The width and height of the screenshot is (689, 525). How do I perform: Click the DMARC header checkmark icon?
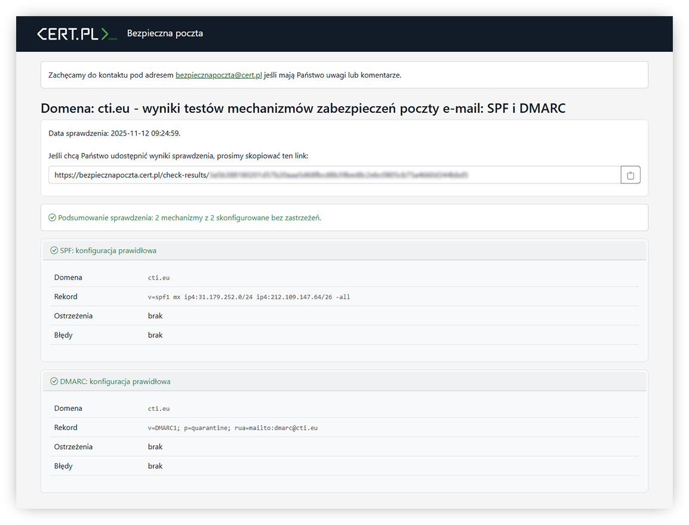pyautogui.click(x=54, y=382)
